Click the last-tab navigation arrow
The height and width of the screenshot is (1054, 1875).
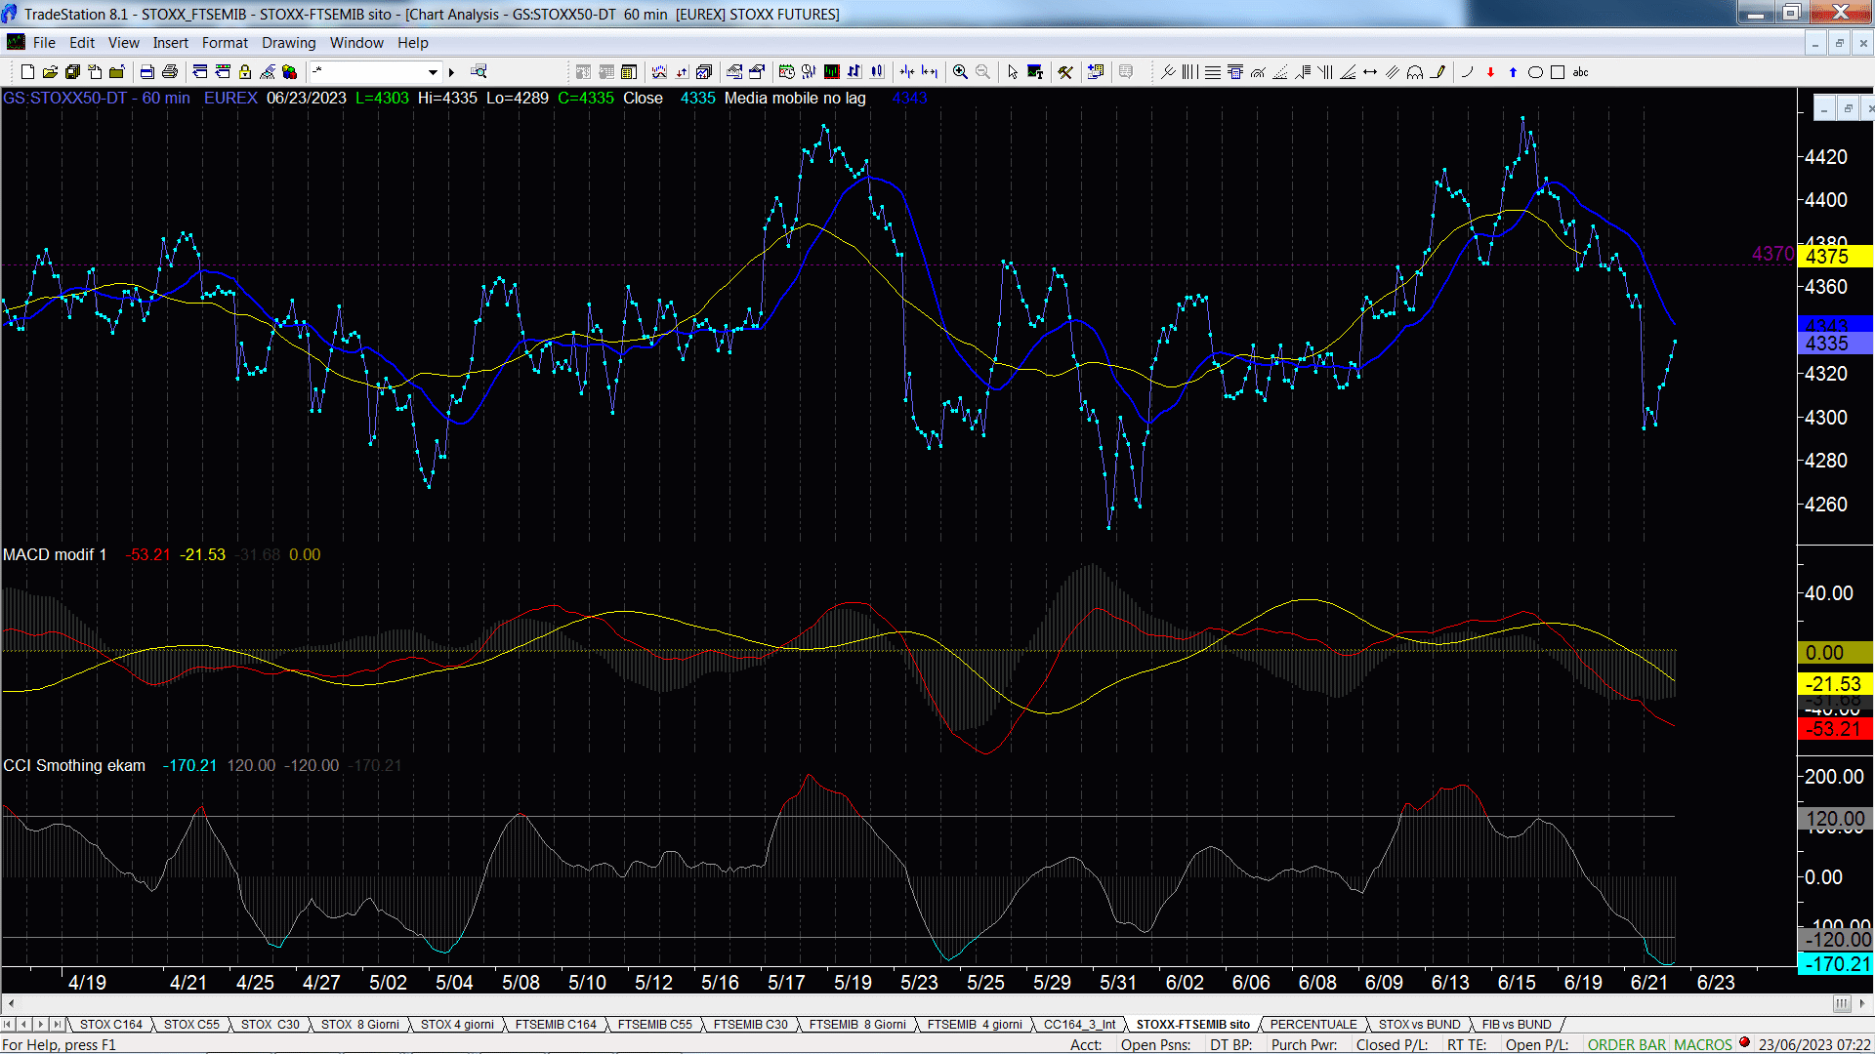(x=58, y=1025)
